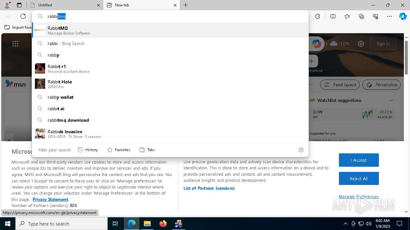Select 'rabby wallet' suggestion
Viewport: 410px width, 230px height.
[x=170, y=97]
